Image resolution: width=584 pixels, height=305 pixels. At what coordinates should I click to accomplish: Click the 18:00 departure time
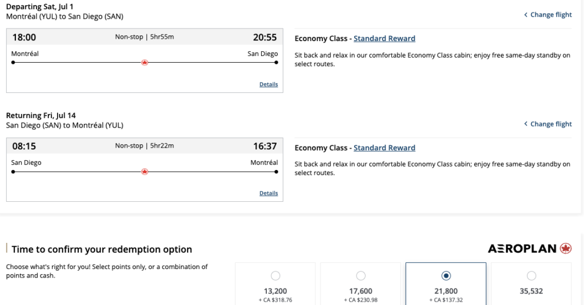[x=24, y=38]
